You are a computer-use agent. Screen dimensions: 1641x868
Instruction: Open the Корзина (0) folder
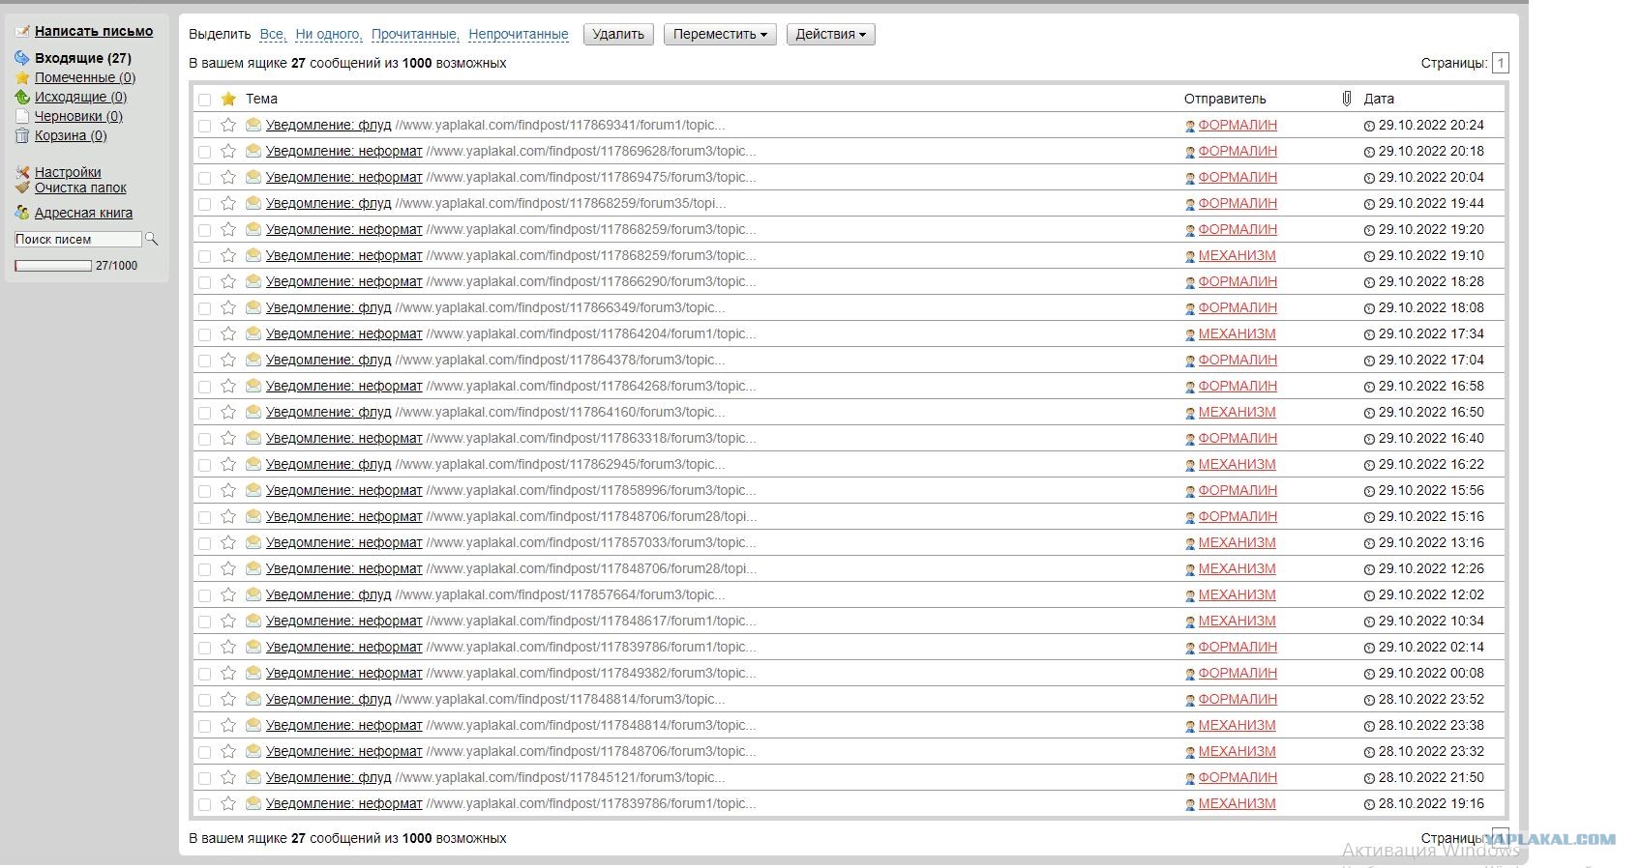(71, 135)
